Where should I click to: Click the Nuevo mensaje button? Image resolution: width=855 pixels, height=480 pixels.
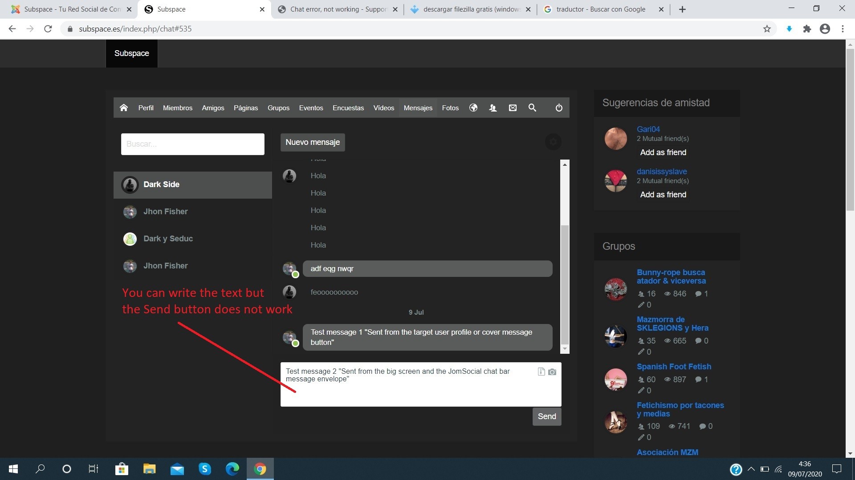pyautogui.click(x=313, y=142)
